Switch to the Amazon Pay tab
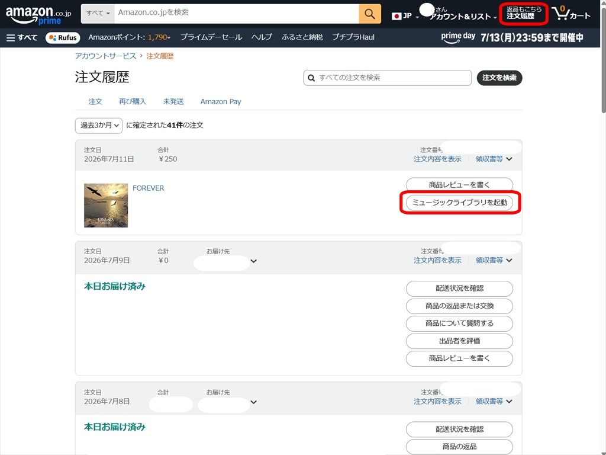Screen dimensions: 606x455 (221, 102)
